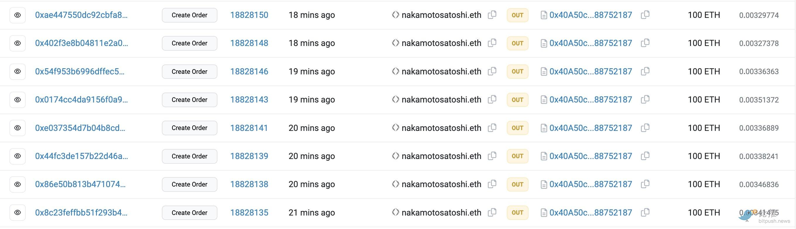Copy nakamotosatoshi.eth address in block 18828150 row
The width and height of the screenshot is (796, 229).
click(492, 15)
